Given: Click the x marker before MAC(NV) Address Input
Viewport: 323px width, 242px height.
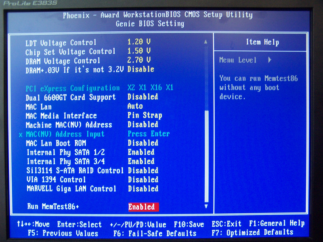Looking at the screenshot, I should click(x=21, y=135).
